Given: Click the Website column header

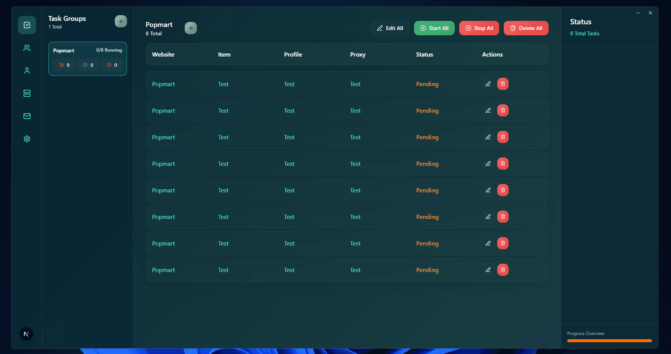Looking at the screenshot, I should pos(163,54).
